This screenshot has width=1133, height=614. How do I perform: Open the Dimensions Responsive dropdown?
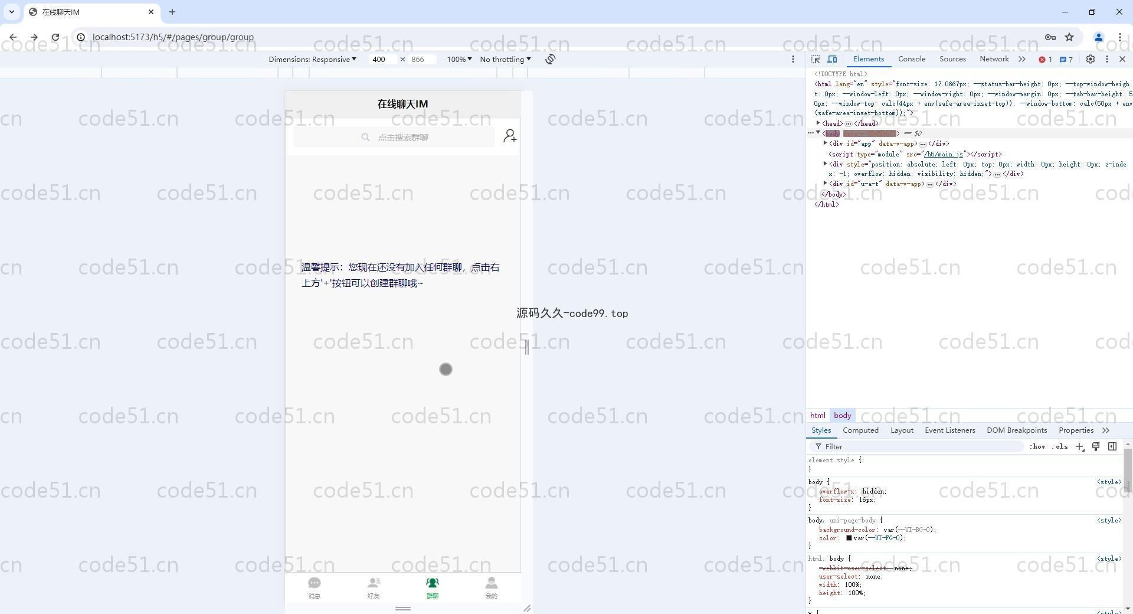(x=312, y=59)
